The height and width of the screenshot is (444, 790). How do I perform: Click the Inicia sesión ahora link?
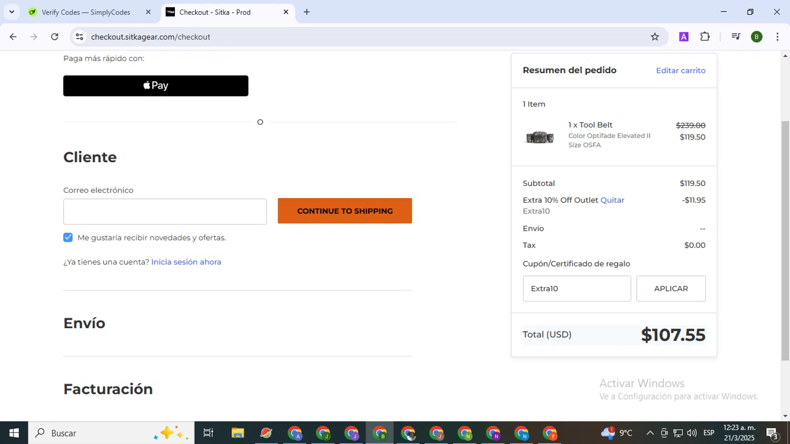[x=186, y=262]
